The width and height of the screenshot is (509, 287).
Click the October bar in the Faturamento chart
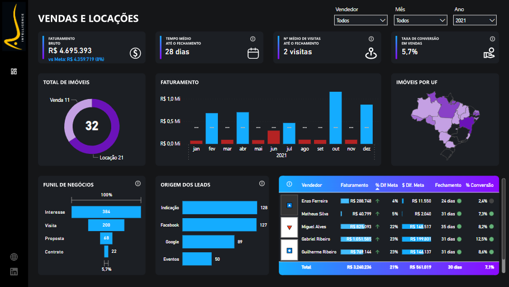[x=335, y=117]
